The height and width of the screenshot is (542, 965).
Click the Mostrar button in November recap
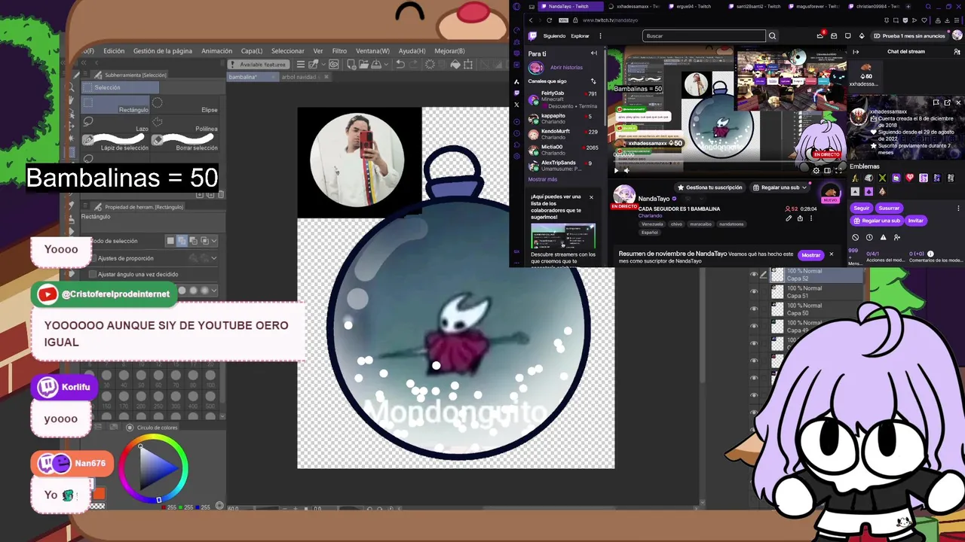tap(811, 255)
